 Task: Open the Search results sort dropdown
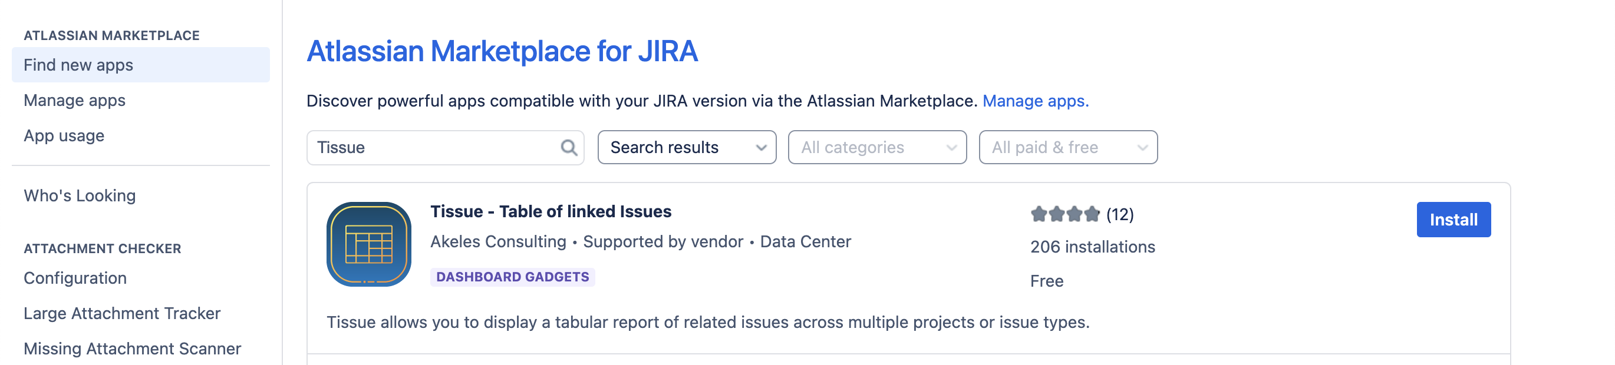click(687, 148)
